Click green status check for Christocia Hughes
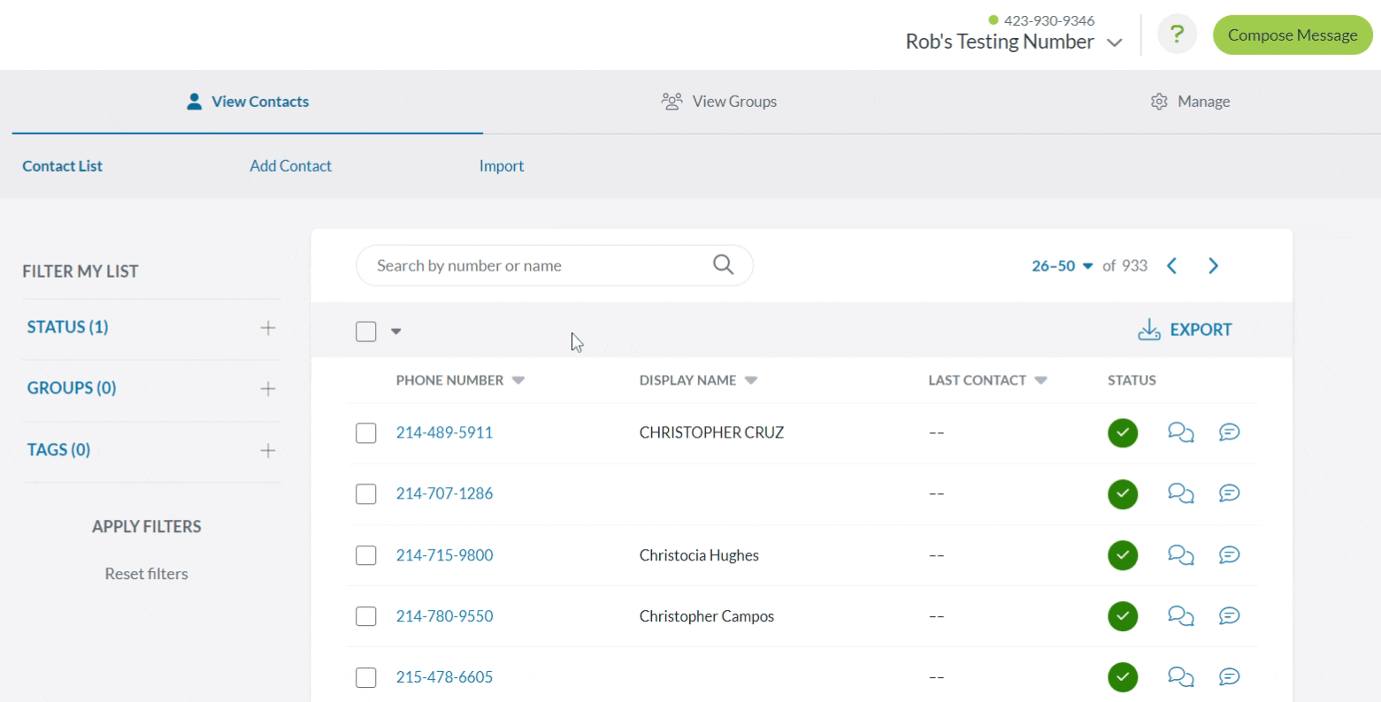 1122,555
